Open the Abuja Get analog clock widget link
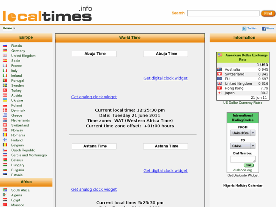 (94, 97)
